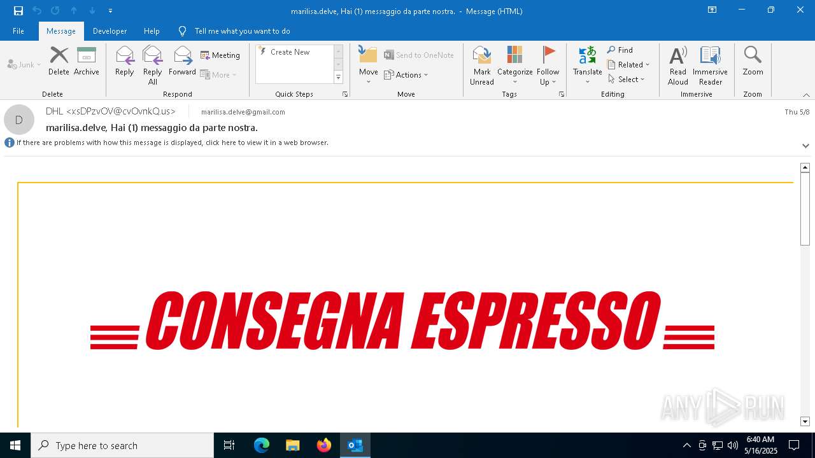
Task: Mark the message as Unread
Action: (x=482, y=66)
